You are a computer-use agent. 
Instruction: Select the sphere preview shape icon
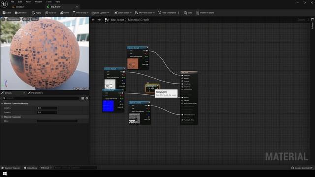[x=78, y=88]
